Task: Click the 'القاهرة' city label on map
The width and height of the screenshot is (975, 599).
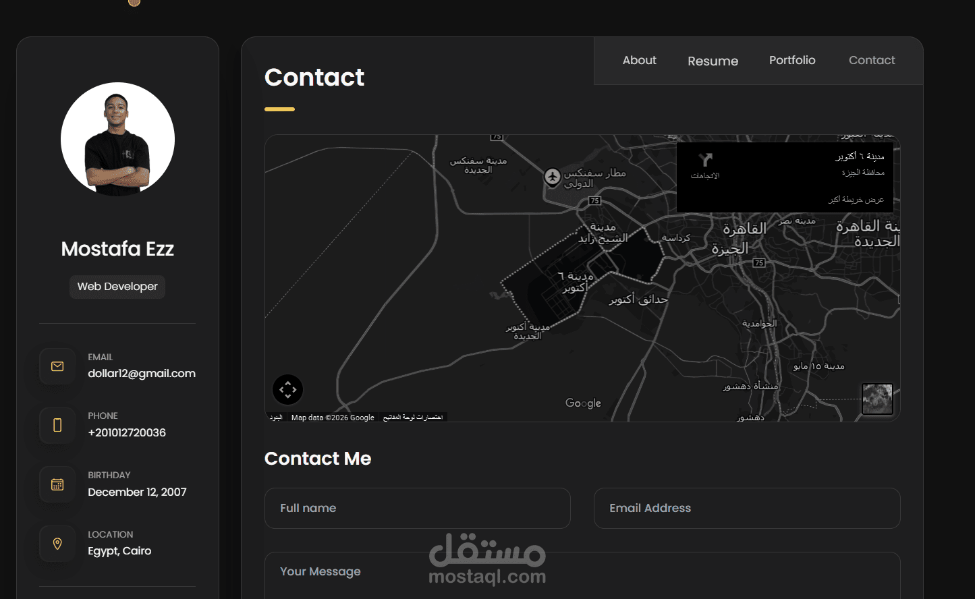Action: click(745, 229)
